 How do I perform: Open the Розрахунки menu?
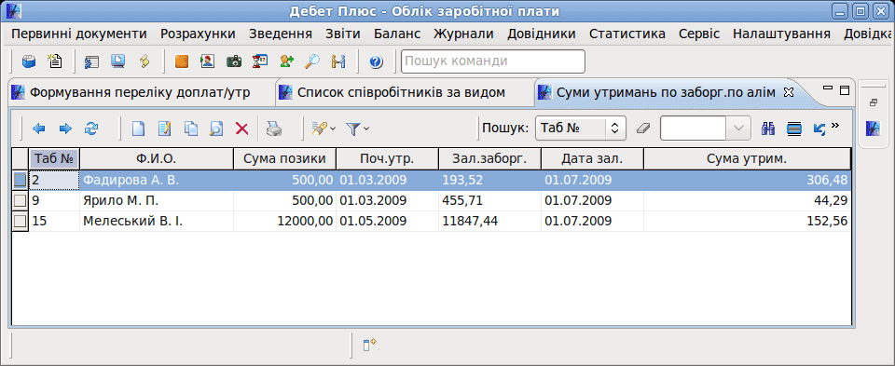[x=198, y=34]
